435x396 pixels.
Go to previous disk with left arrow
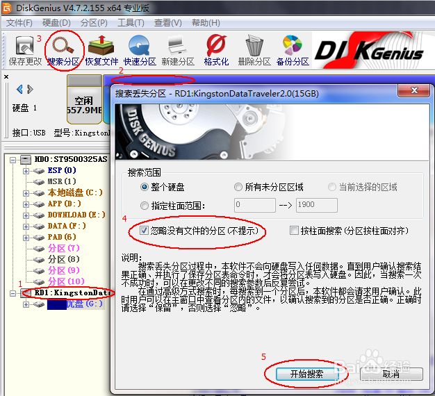point(19,90)
